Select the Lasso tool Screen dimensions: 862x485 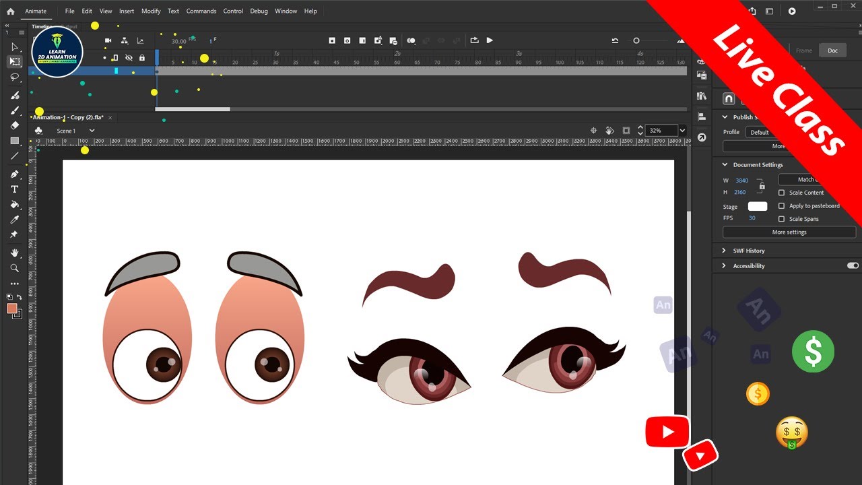pyautogui.click(x=14, y=77)
